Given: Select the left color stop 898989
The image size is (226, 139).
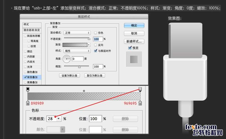Looking at the screenshot, I should (x=28, y=103).
